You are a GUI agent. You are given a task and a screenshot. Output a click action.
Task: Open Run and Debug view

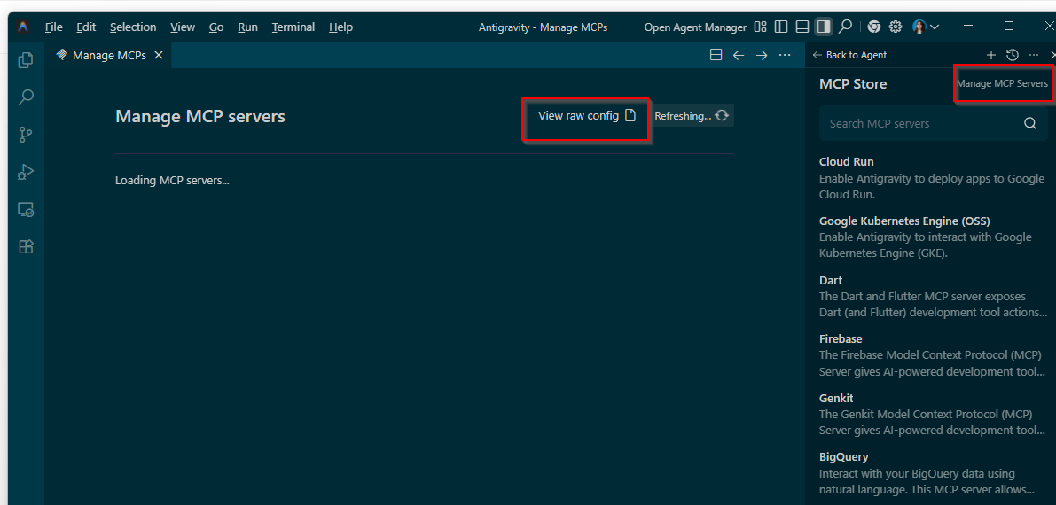coord(26,173)
